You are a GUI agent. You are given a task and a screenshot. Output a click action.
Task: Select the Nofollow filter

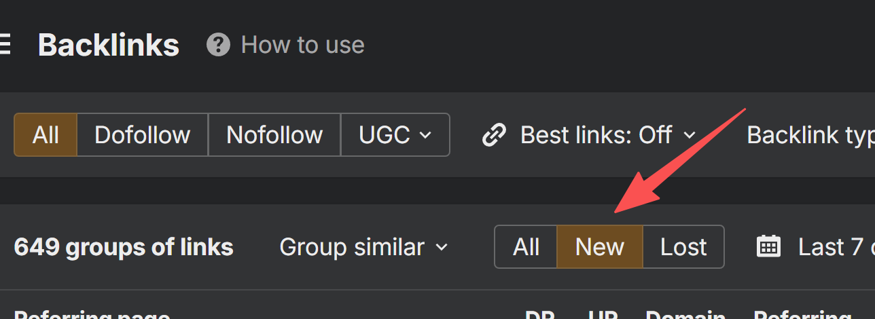pos(274,135)
